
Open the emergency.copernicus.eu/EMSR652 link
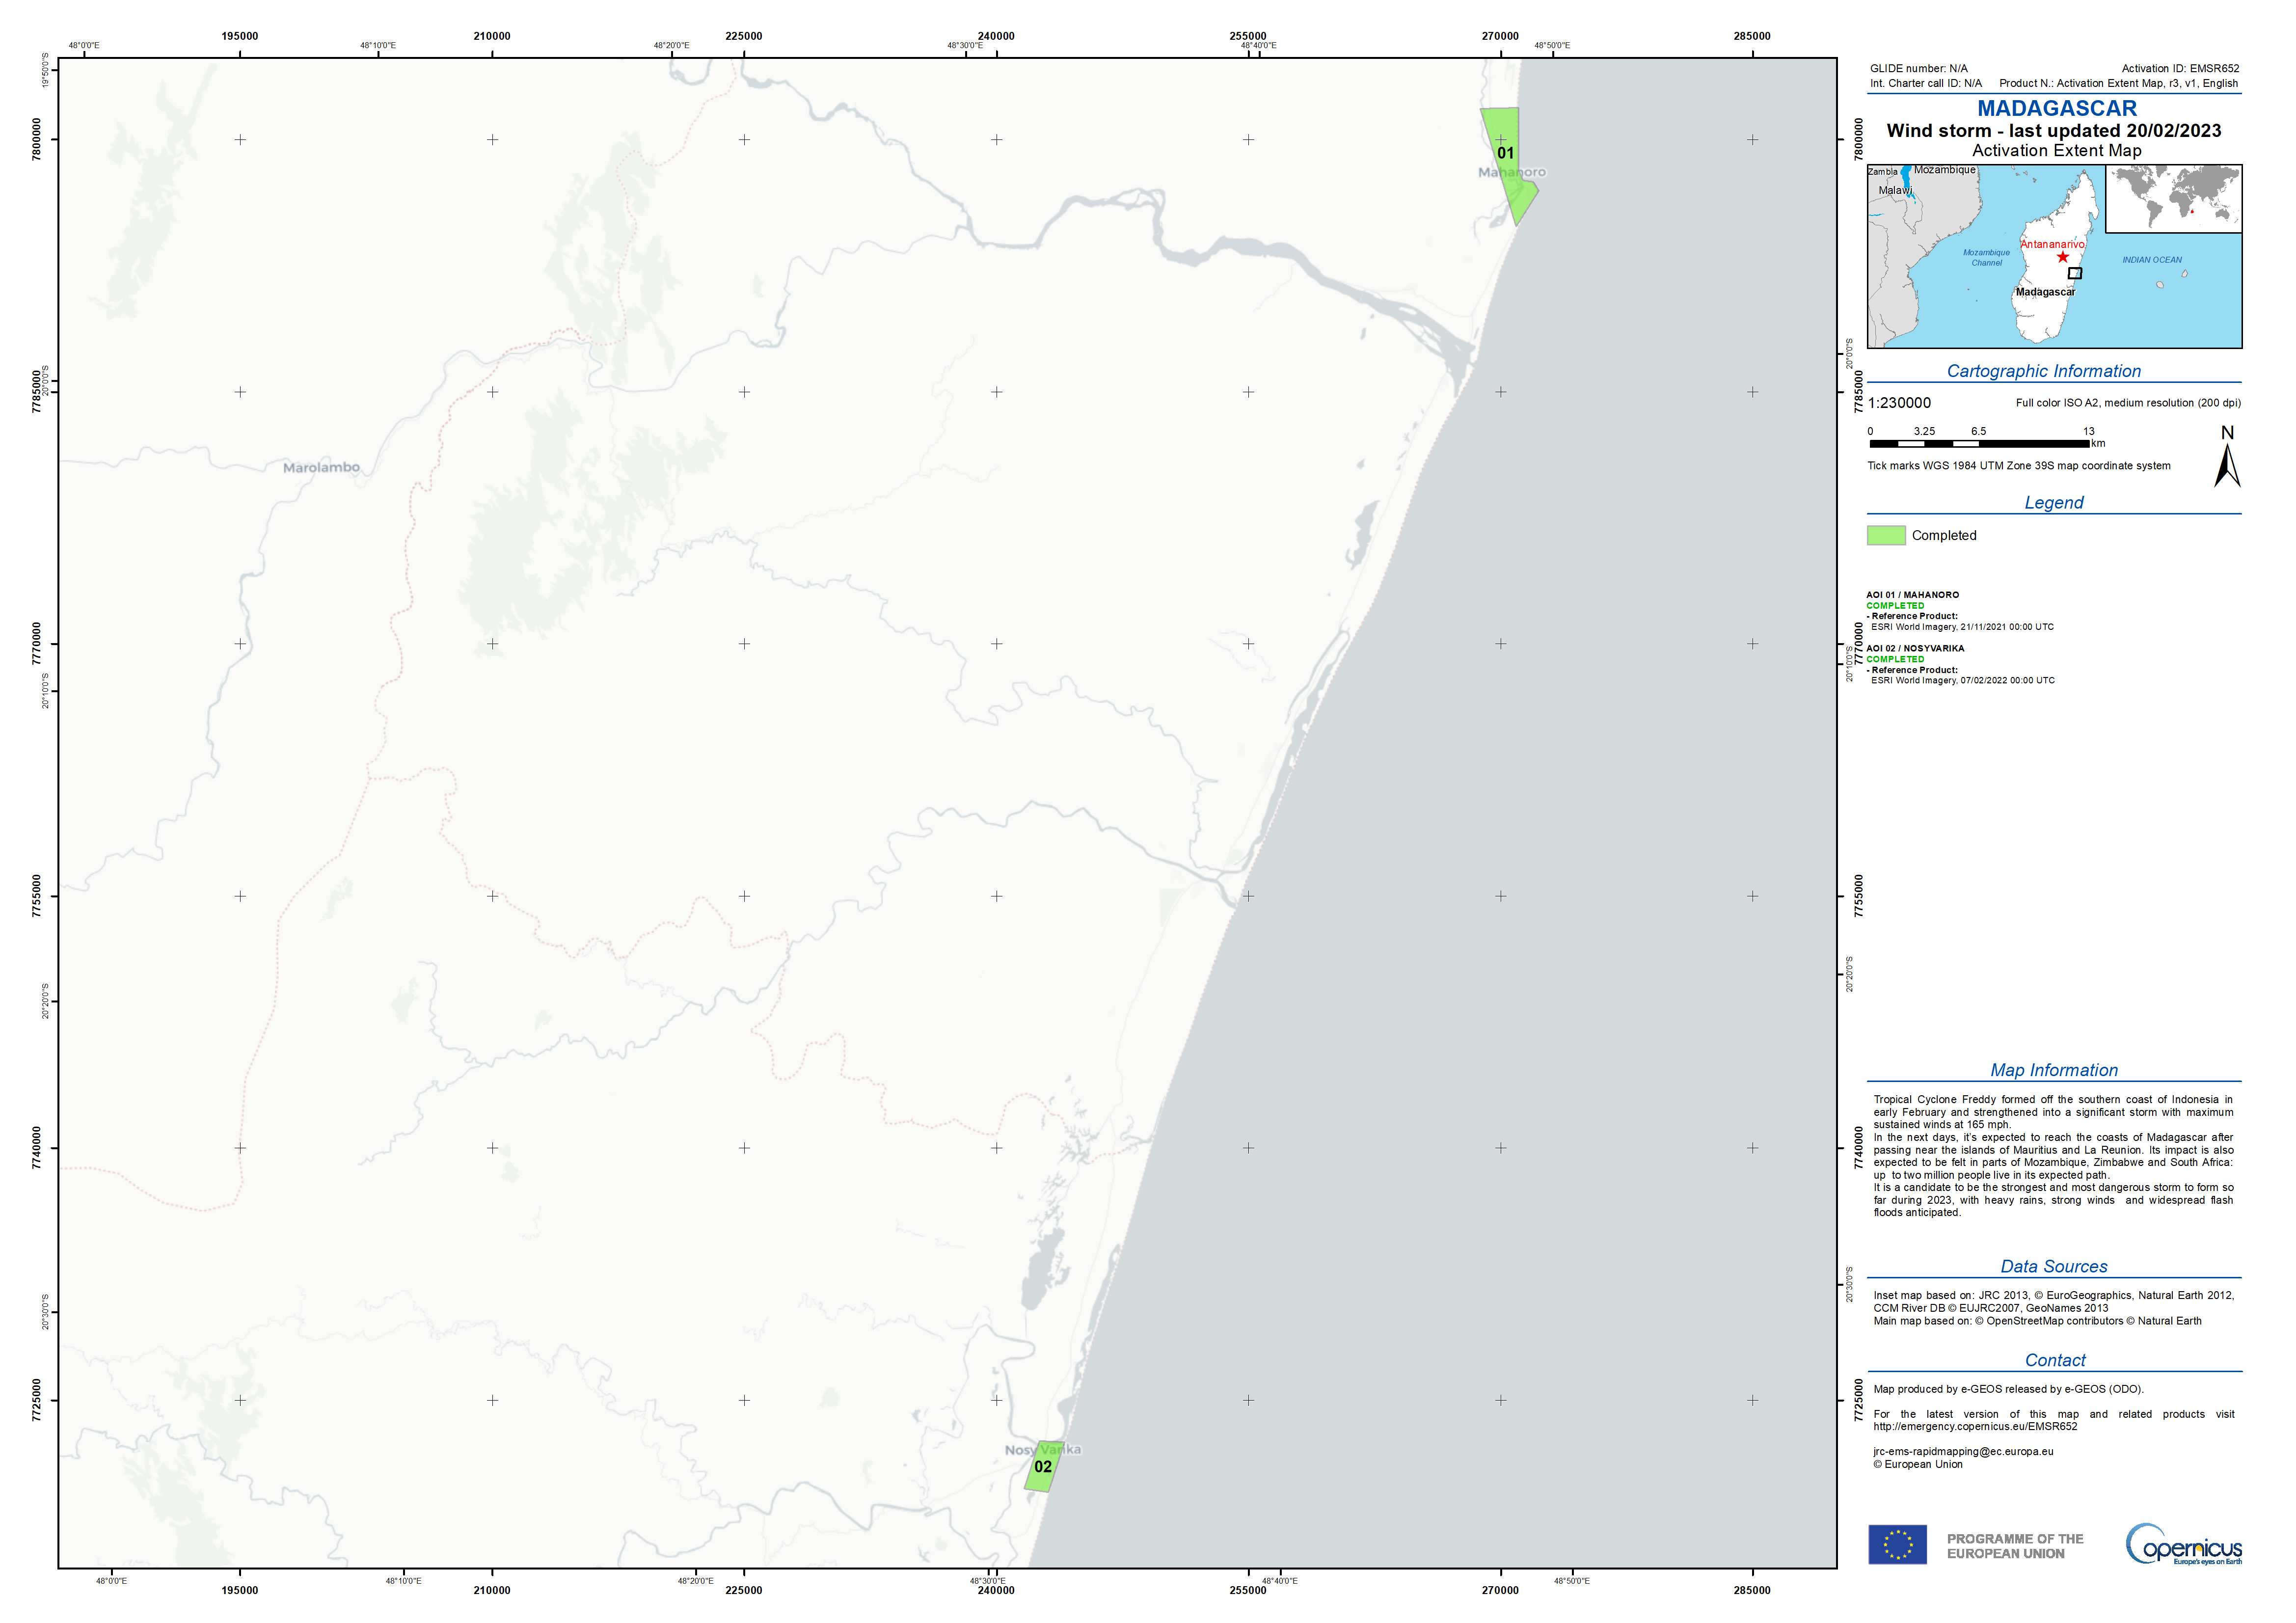pos(1975,1426)
